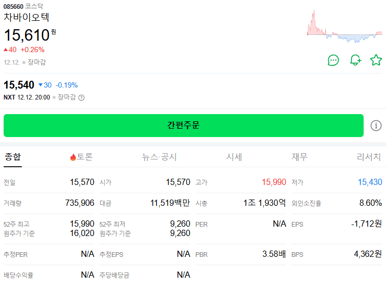Click the BPS value 4,362원

click(368, 254)
